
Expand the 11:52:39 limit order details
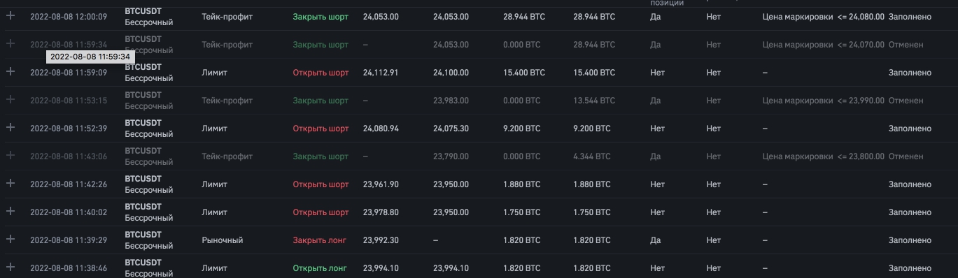(10, 127)
